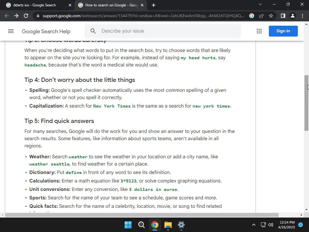Focus the Describe your issue field
The height and width of the screenshot is (232, 309).
(163, 31)
